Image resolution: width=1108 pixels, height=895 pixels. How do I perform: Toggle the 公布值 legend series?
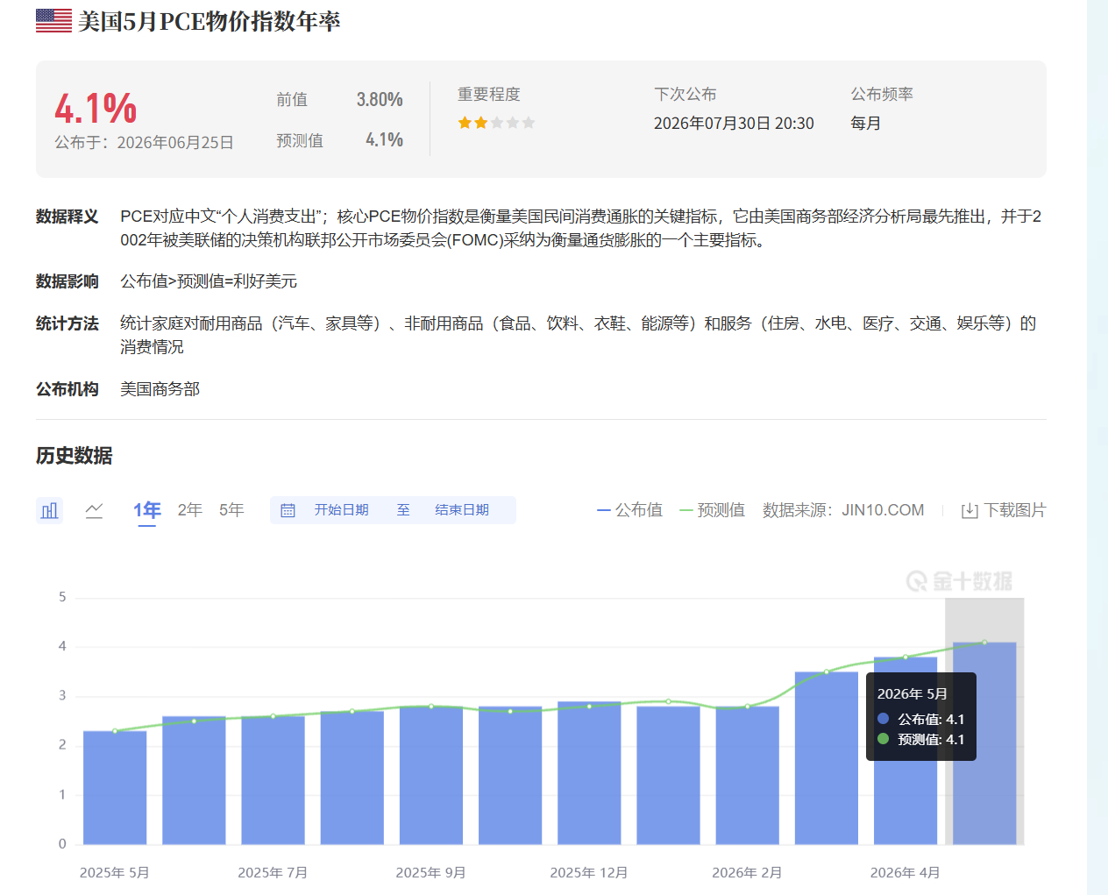pos(629,510)
